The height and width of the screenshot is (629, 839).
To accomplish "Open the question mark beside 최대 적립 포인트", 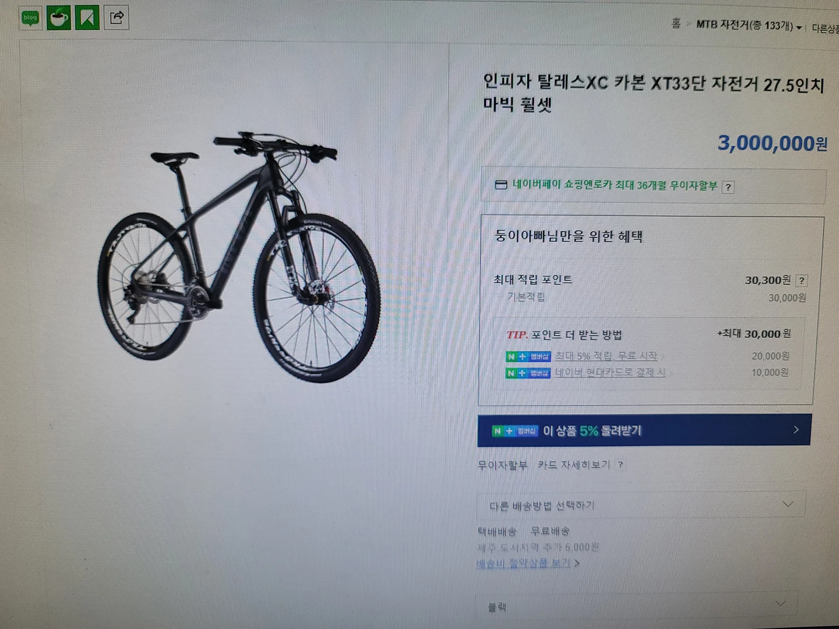I will point(802,280).
